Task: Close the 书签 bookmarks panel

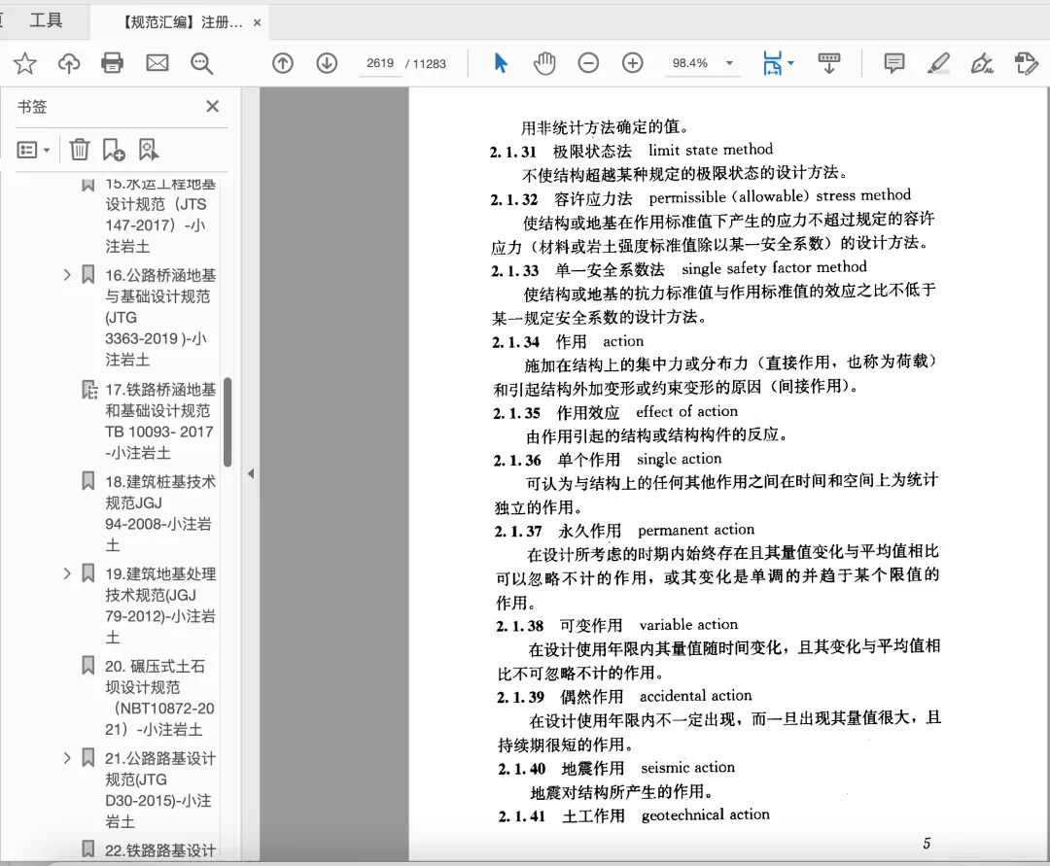Action: [x=212, y=106]
